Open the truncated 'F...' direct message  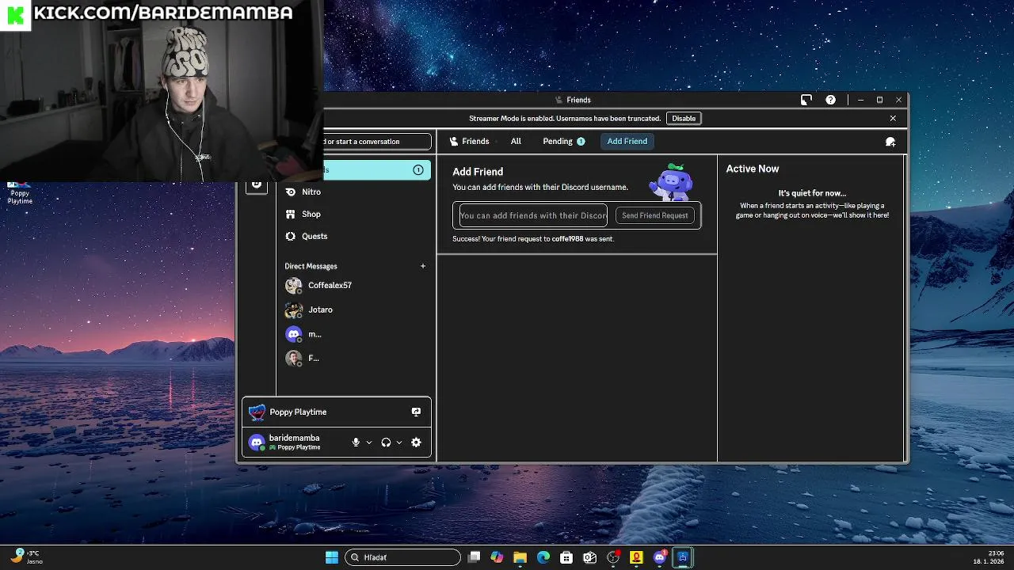coord(356,358)
